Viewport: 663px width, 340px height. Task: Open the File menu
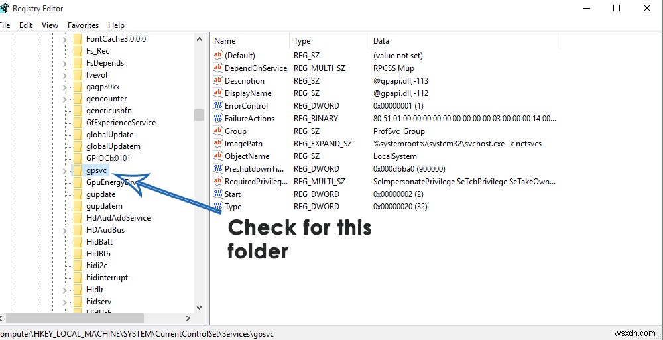5,25
